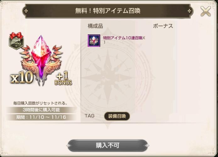Click the daily reset notice text
Screen dimensions: 218x157
pos(40,103)
